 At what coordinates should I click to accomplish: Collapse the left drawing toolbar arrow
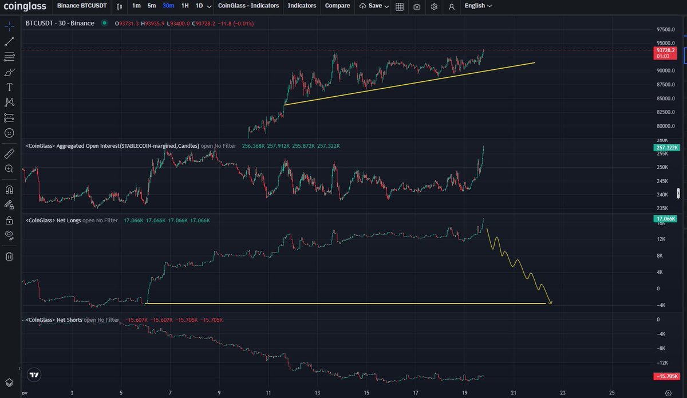coord(20,369)
